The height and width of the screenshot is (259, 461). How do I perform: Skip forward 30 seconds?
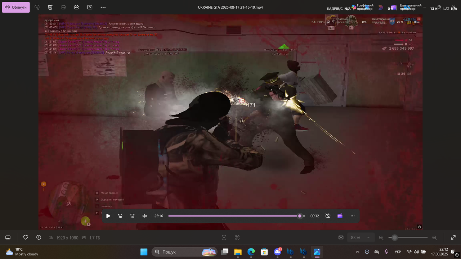click(133, 216)
